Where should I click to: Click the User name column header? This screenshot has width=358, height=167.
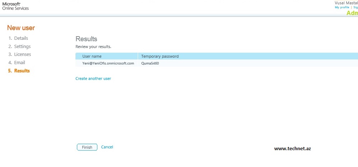(x=92, y=56)
